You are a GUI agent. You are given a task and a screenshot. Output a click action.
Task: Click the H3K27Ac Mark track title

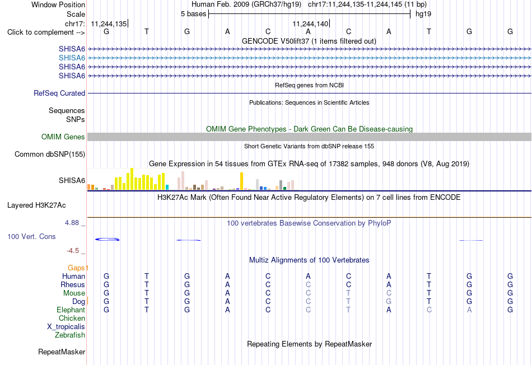[x=309, y=198]
